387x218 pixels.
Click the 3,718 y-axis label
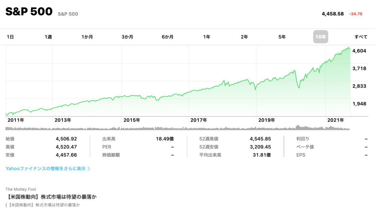pos(359,68)
